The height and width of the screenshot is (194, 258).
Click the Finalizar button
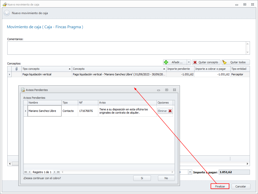click(220, 186)
